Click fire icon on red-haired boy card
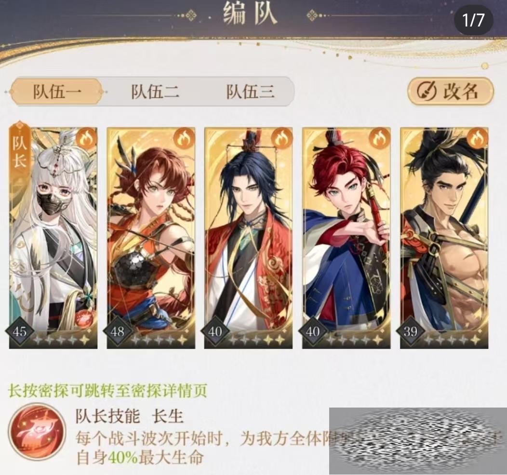This screenshot has height=475, width=507. click(380, 139)
